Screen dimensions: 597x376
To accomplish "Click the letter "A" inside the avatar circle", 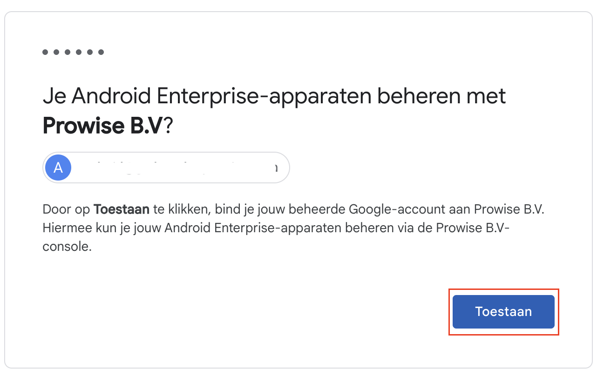I will point(58,168).
